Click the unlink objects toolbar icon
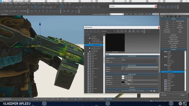 [x=20, y=7]
